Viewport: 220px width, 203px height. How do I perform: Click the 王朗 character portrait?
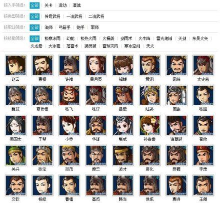(203, 185)
